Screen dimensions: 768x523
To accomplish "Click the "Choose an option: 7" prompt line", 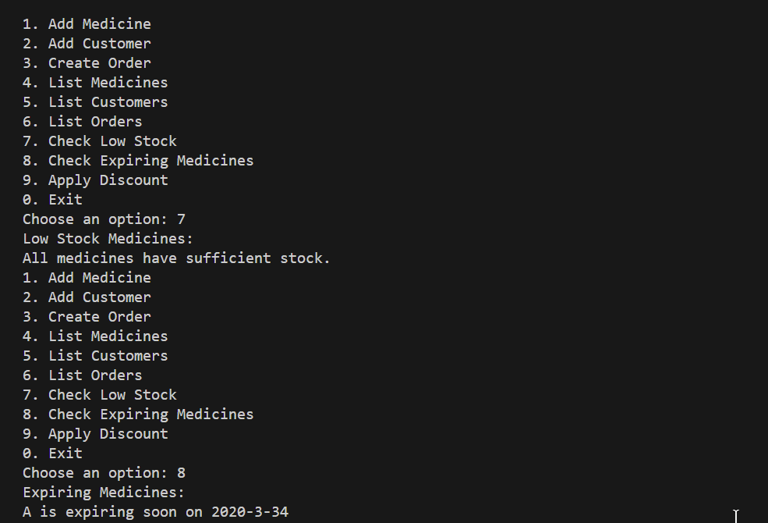I will click(x=104, y=219).
